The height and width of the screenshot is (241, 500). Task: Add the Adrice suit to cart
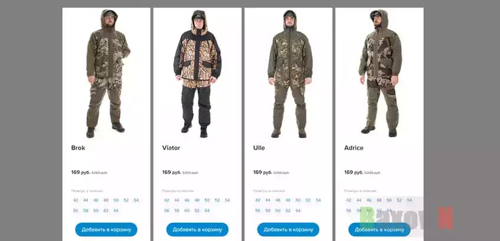pyautogui.click(x=380, y=230)
